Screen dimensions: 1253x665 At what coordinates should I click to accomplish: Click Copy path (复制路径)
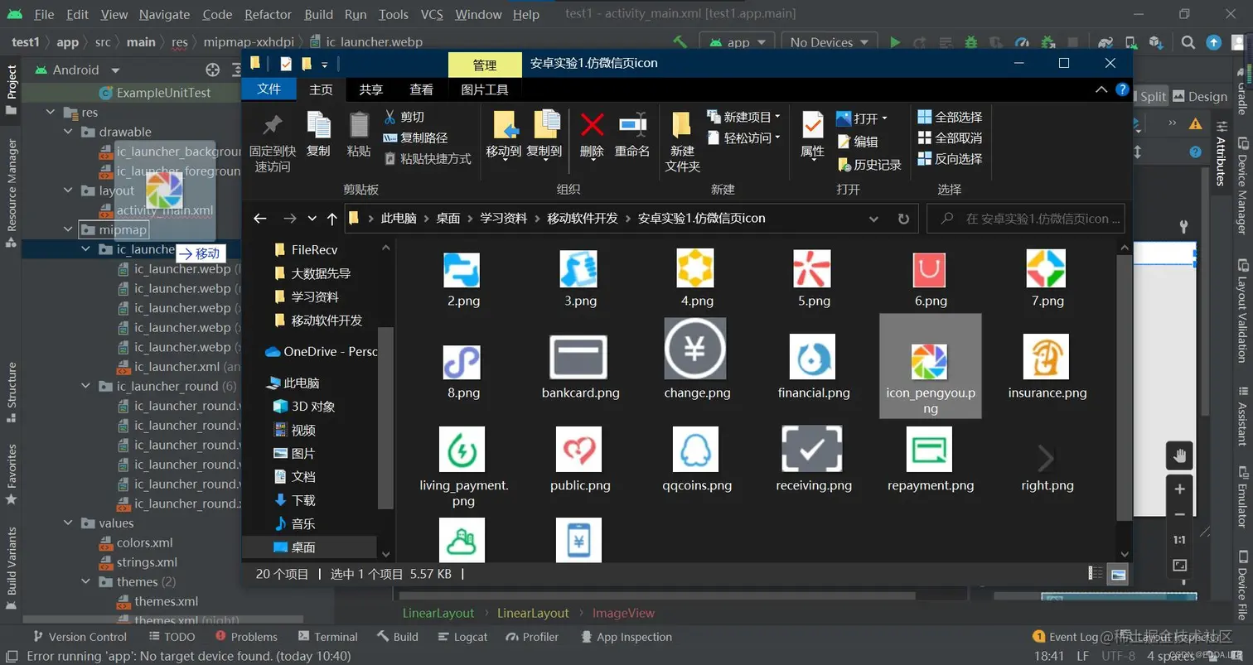[415, 137]
